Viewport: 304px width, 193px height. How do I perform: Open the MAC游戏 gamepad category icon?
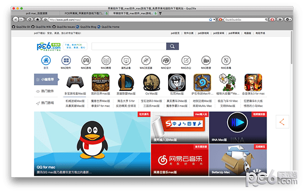pos(86,61)
